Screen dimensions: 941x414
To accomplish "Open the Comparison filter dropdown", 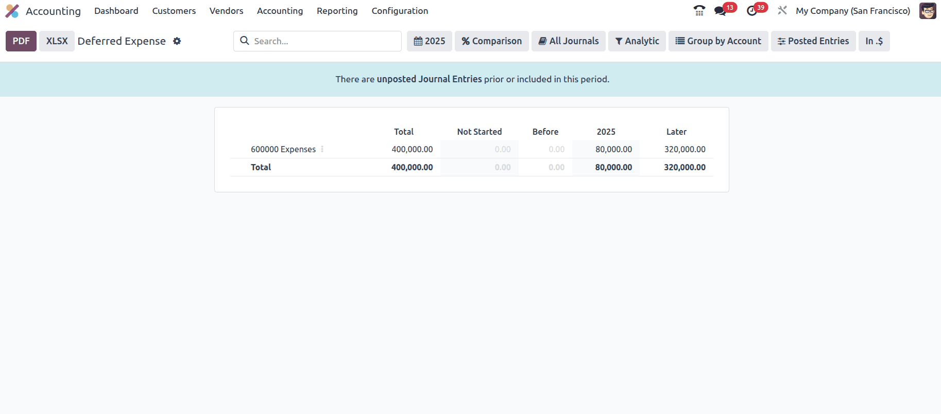I will 492,41.
